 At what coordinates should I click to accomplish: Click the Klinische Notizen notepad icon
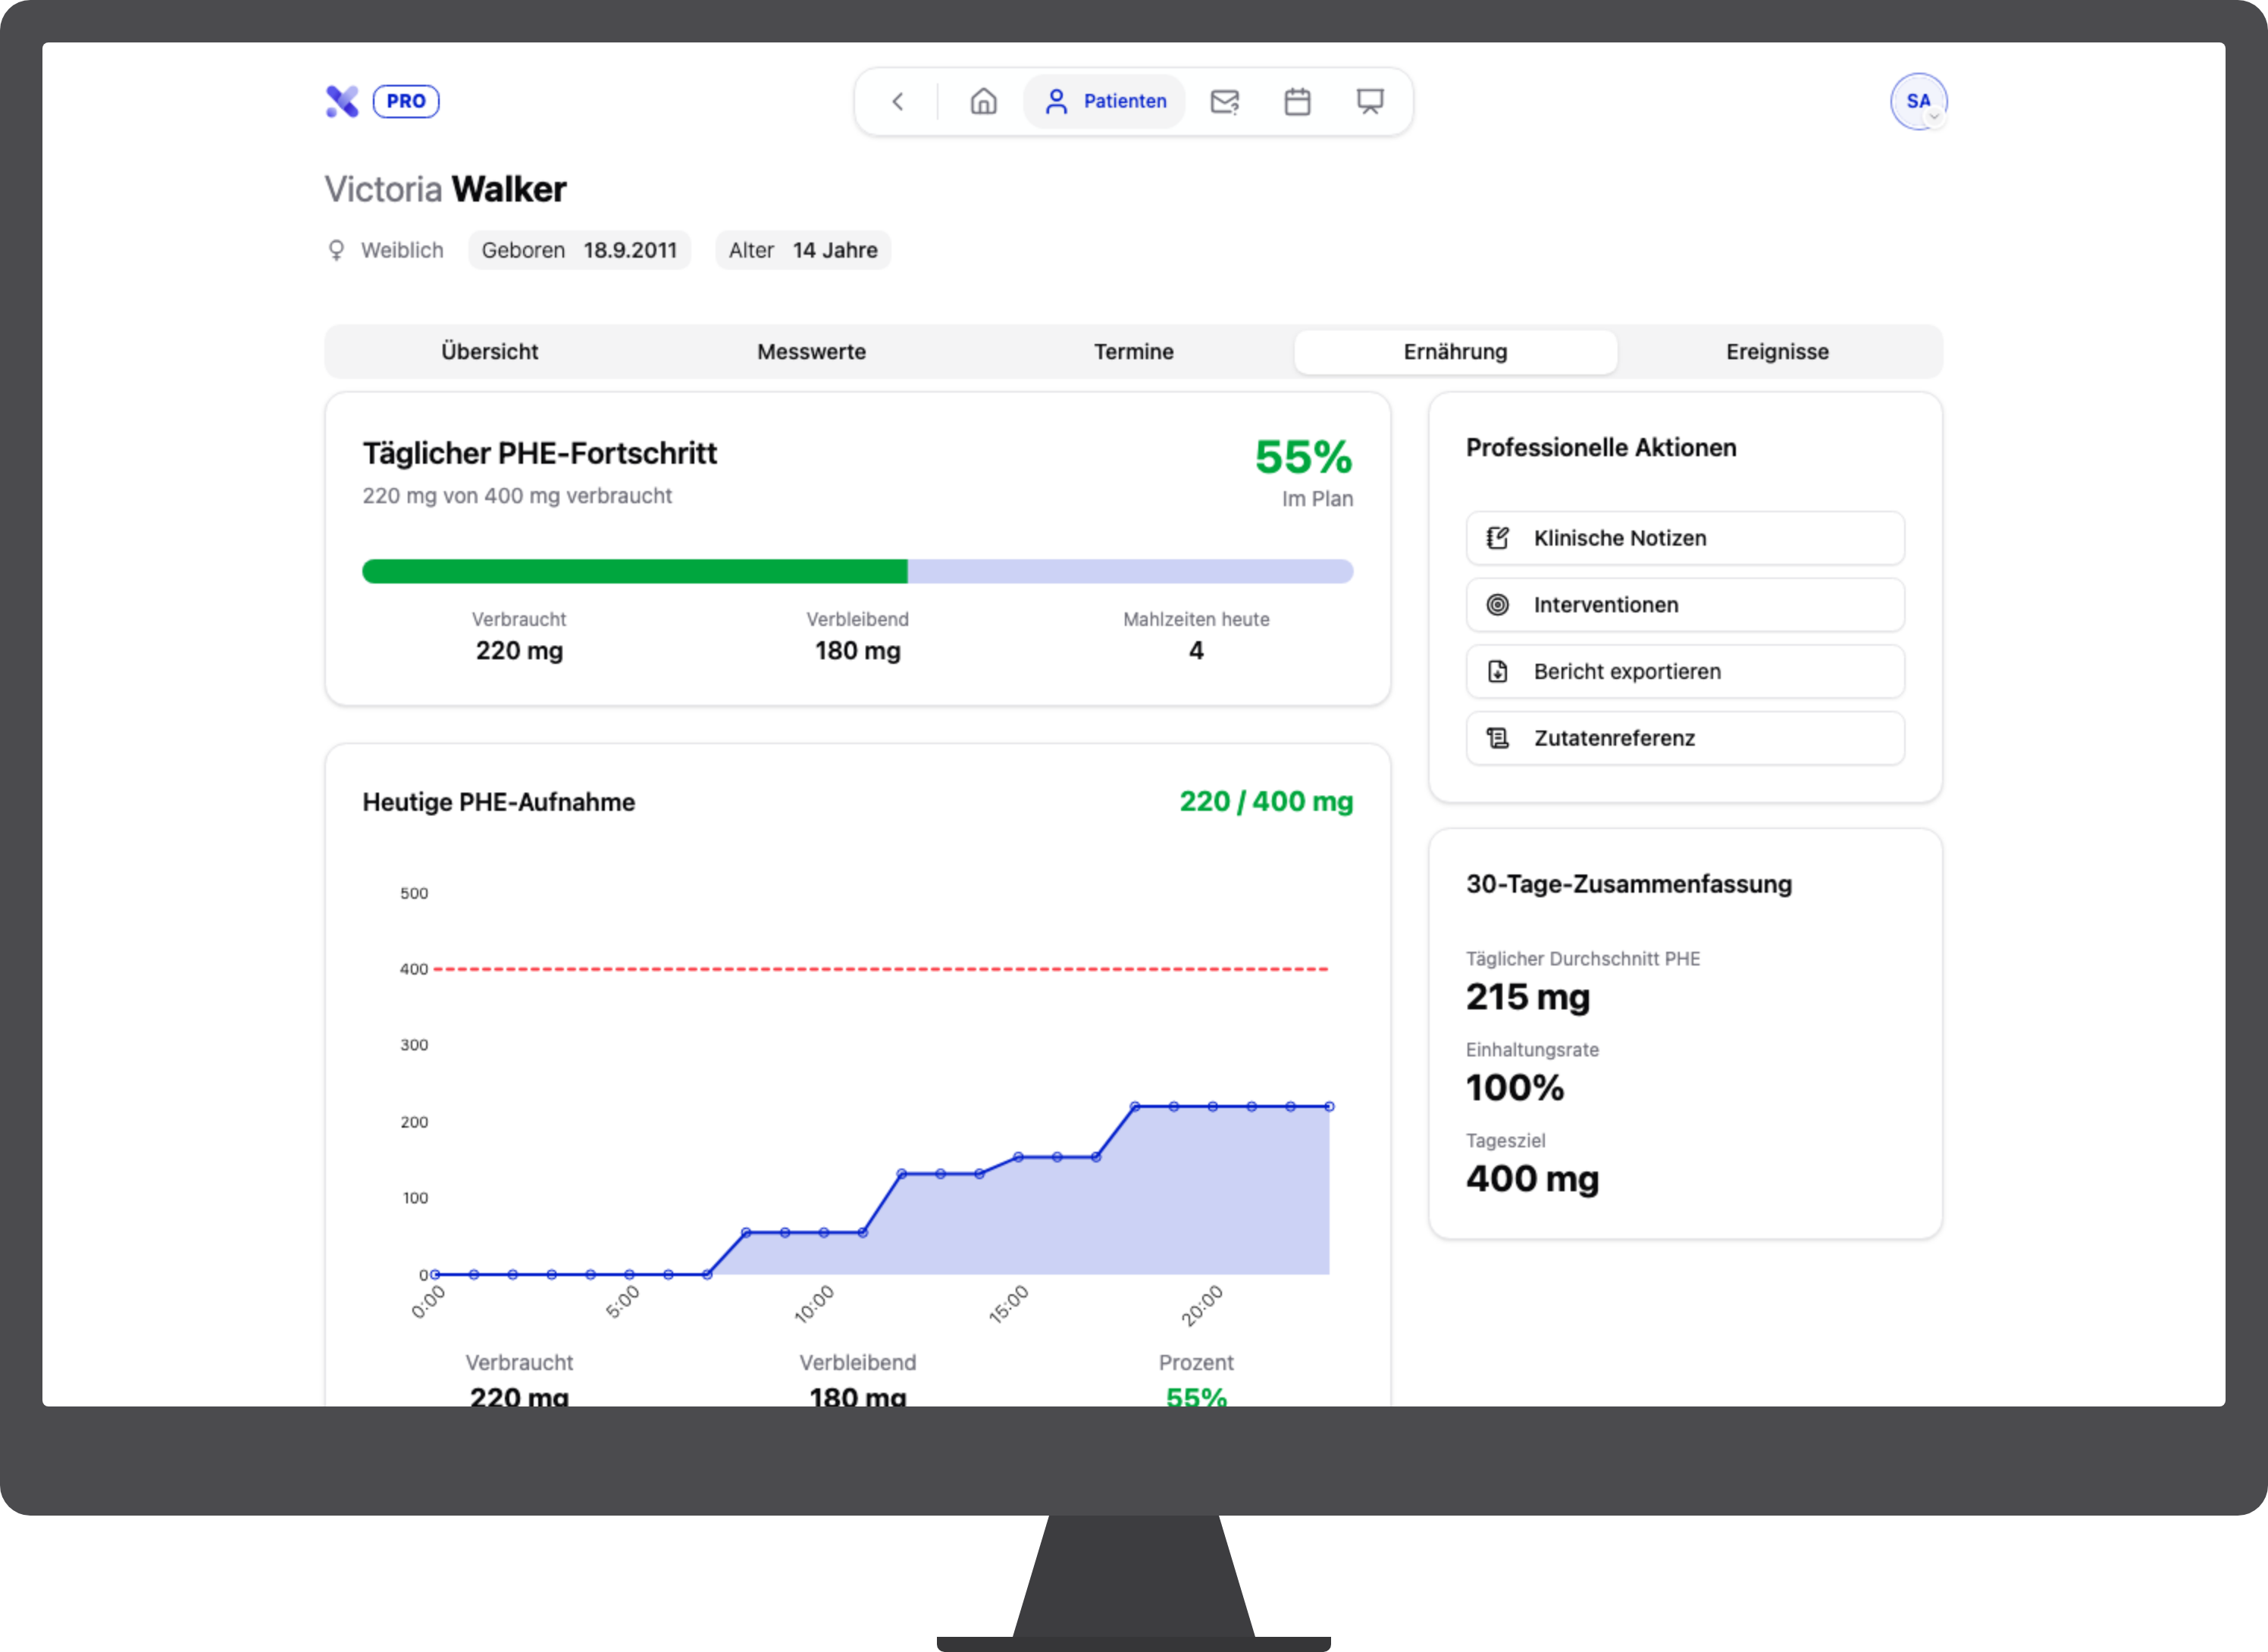(1497, 538)
